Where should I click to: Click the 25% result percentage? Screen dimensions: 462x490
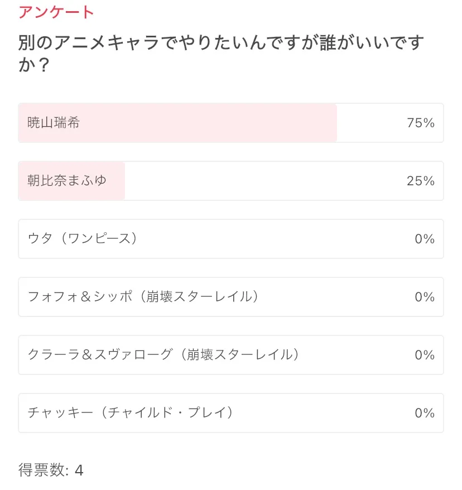point(421,181)
